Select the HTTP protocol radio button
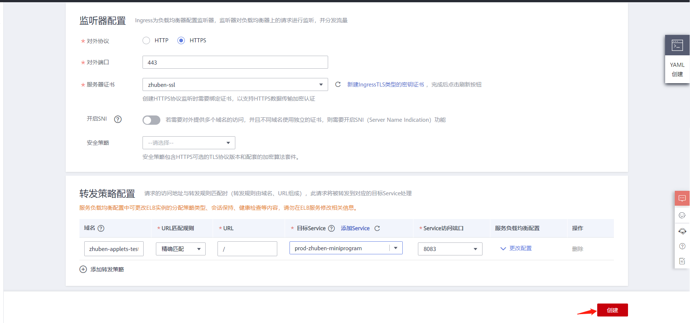The width and height of the screenshot is (690, 323). click(x=146, y=40)
